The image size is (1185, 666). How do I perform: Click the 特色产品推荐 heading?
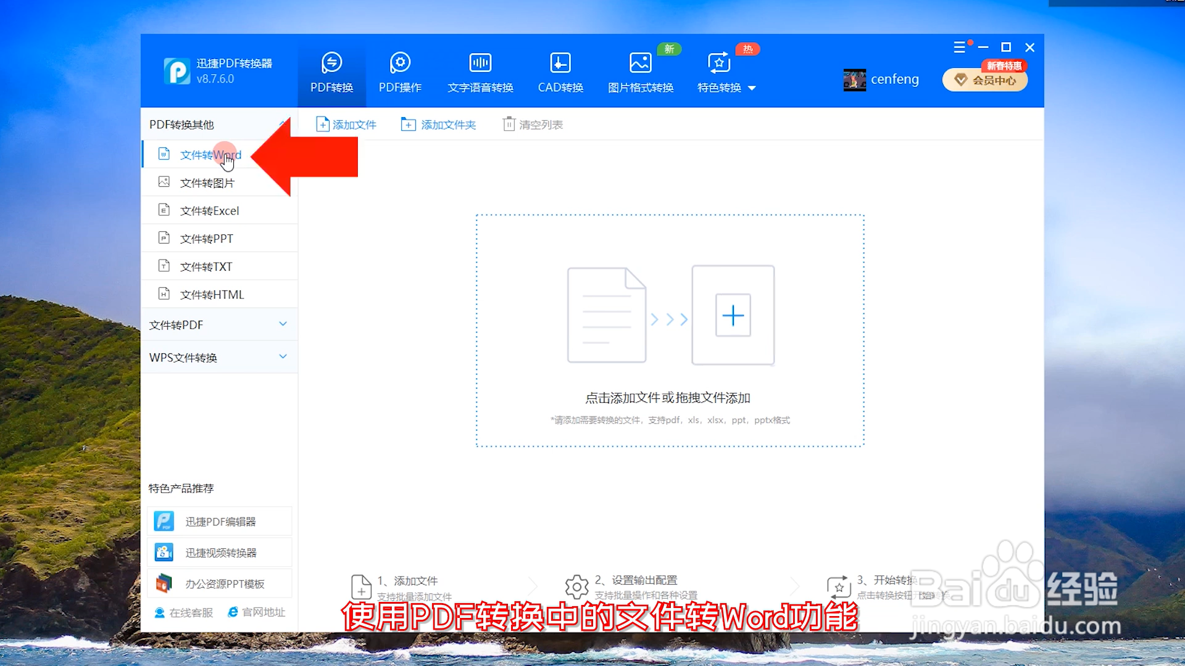[x=181, y=488]
